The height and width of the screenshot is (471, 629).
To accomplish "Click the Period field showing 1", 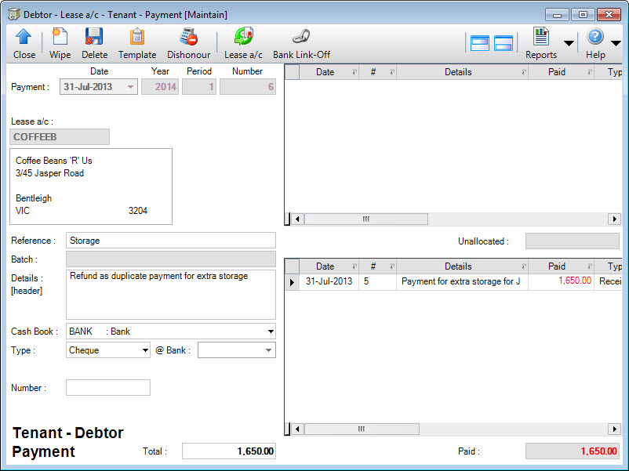I will 199,87.
